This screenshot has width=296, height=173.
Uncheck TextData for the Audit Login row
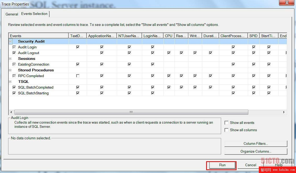78,47
